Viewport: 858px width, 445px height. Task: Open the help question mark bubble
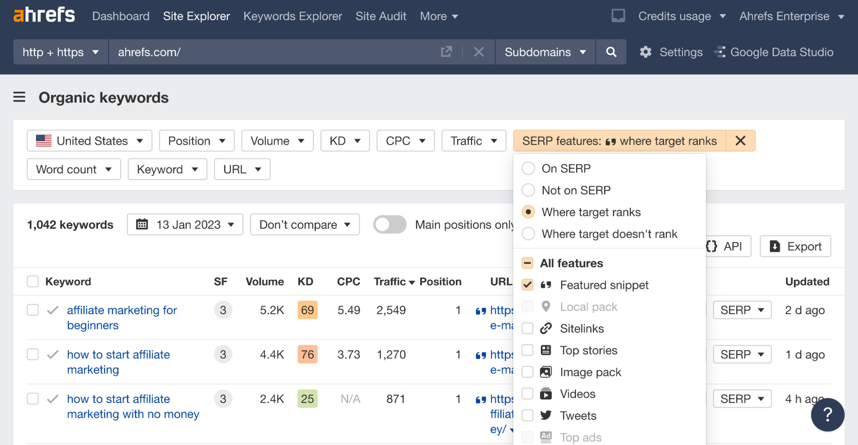(x=828, y=415)
